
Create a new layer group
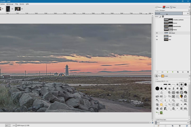tap(162, 72)
